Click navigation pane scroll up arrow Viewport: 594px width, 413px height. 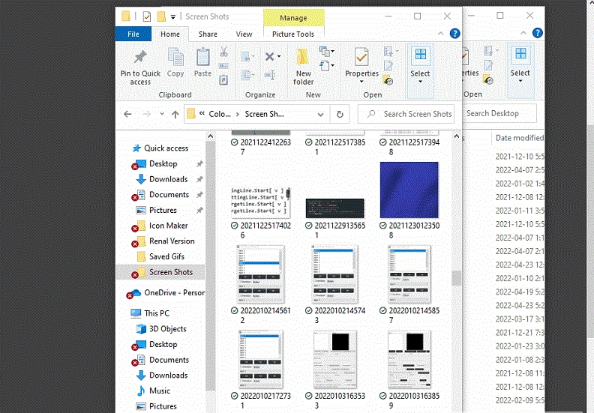click(x=211, y=136)
